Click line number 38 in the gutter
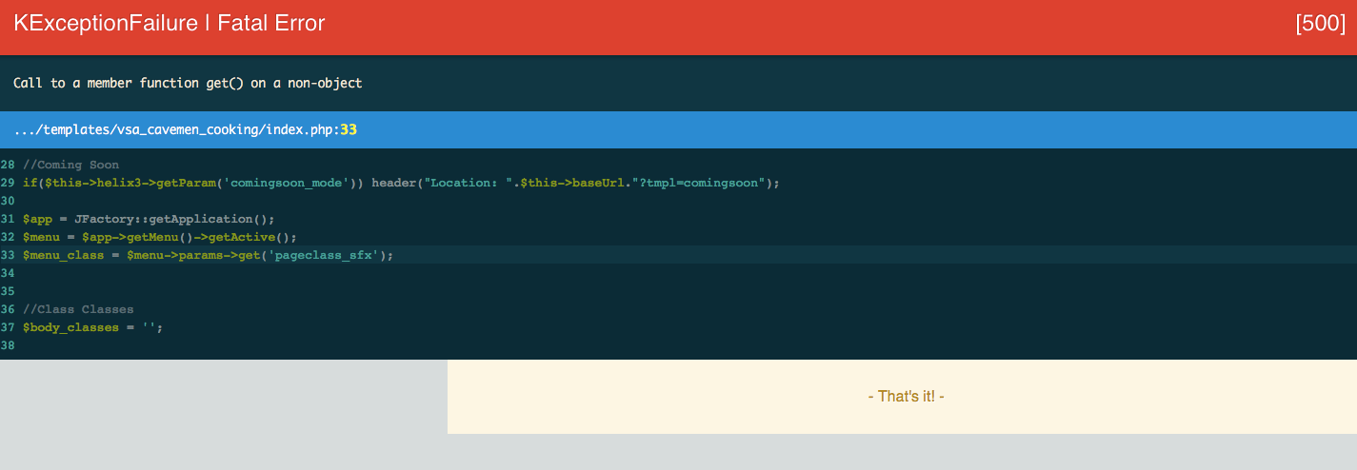 [x=8, y=345]
